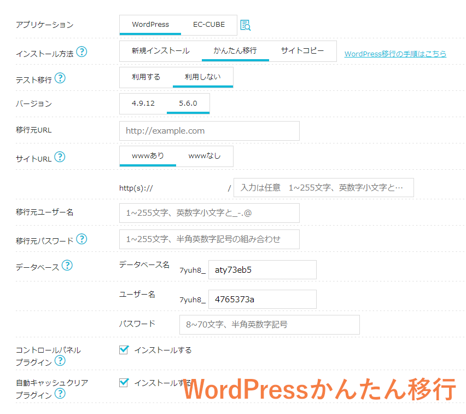Open help icon beside インストール方法
Screen dimensions: 466x414
point(81,52)
